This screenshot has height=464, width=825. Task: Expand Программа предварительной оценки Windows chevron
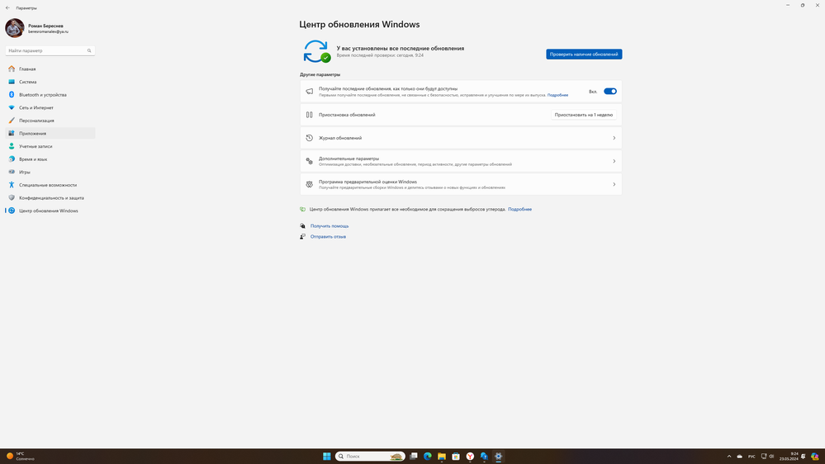[614, 184]
